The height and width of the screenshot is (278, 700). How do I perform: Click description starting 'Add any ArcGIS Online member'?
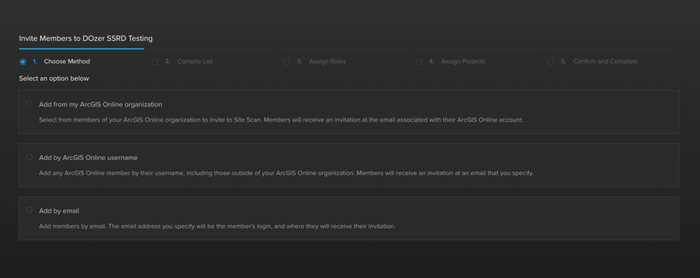[286, 173]
